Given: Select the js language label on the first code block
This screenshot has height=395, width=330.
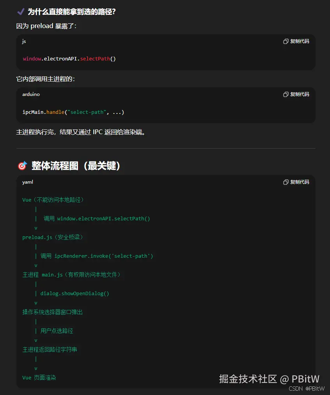Looking at the screenshot, I should (x=24, y=41).
